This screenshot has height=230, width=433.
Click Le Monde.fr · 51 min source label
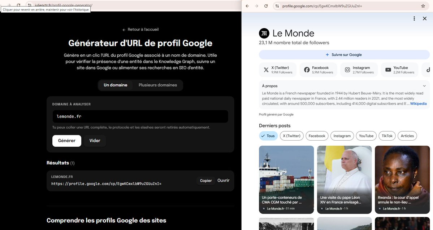pyautogui.click(x=281, y=209)
